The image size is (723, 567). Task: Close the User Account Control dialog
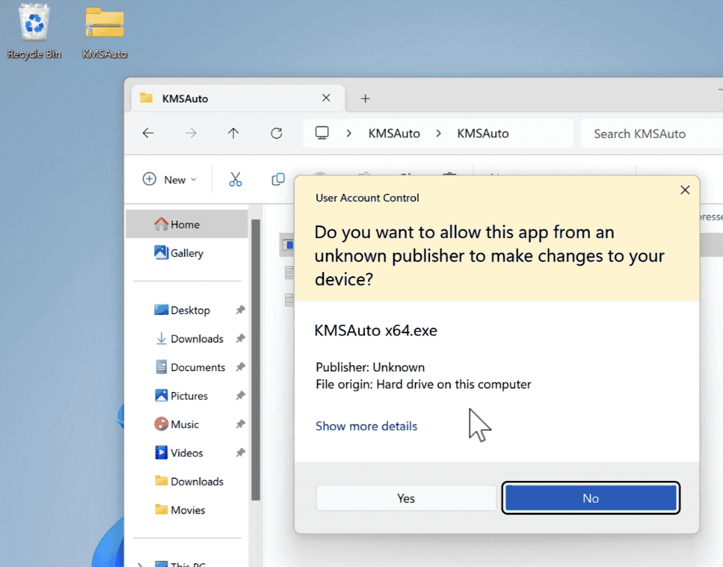coord(685,190)
